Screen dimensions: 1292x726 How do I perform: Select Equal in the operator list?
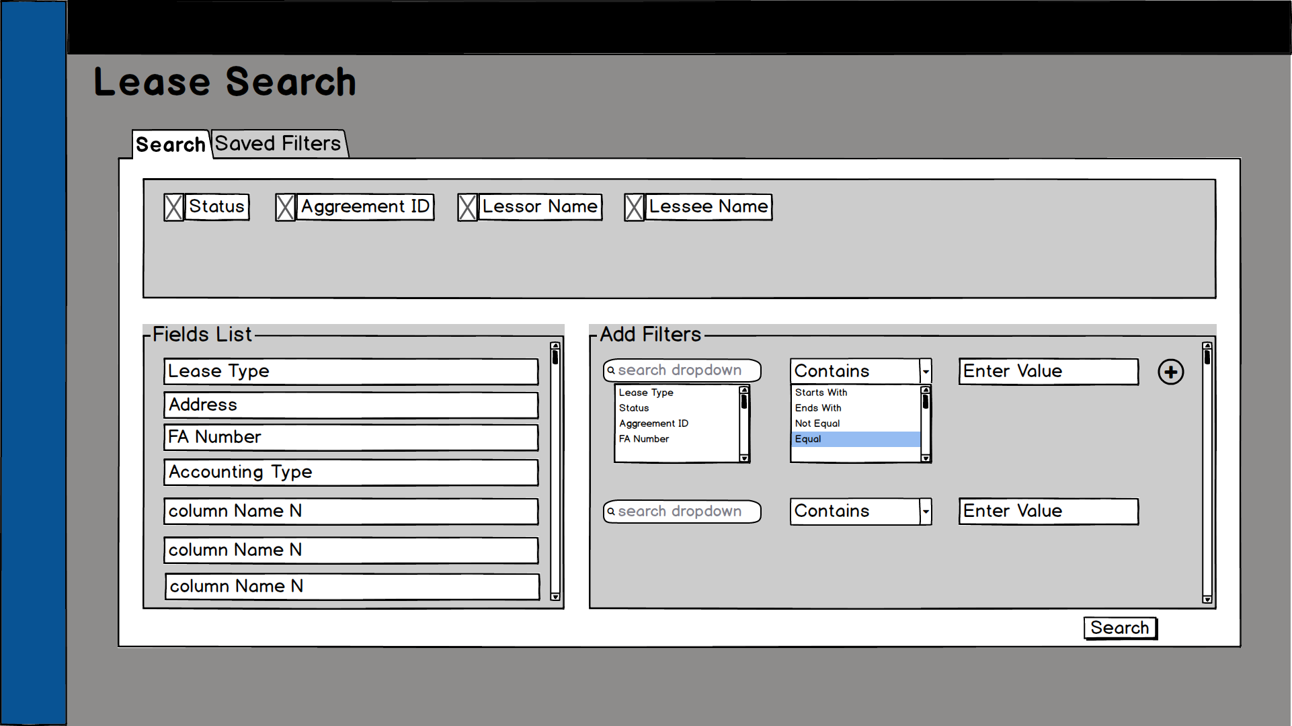coord(855,439)
